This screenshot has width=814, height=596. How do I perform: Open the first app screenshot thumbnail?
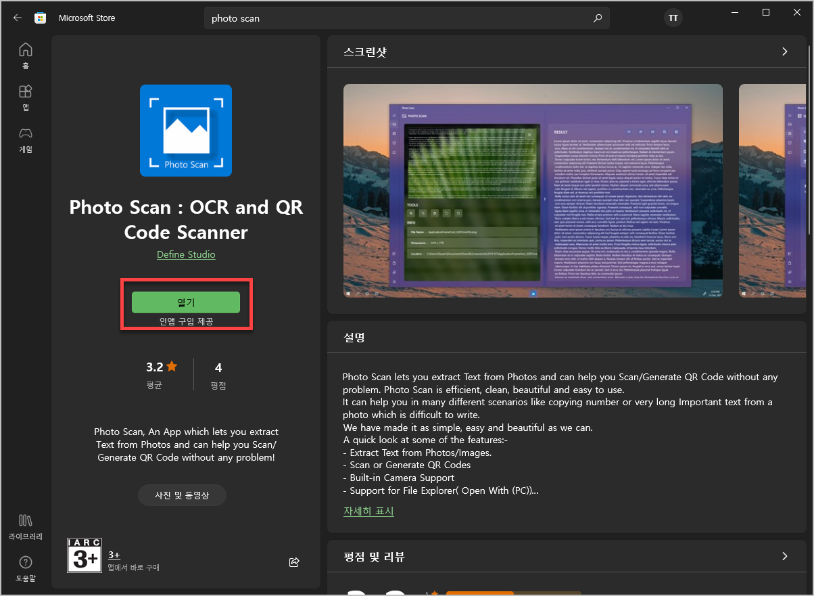(x=533, y=191)
